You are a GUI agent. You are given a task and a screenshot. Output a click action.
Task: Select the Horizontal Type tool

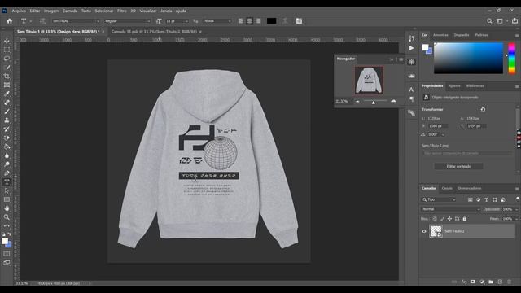(7, 182)
